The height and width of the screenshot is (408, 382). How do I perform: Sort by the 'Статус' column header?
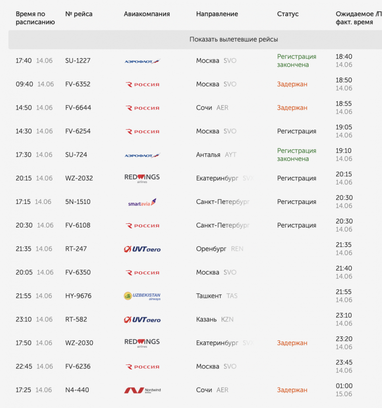pos(288,14)
